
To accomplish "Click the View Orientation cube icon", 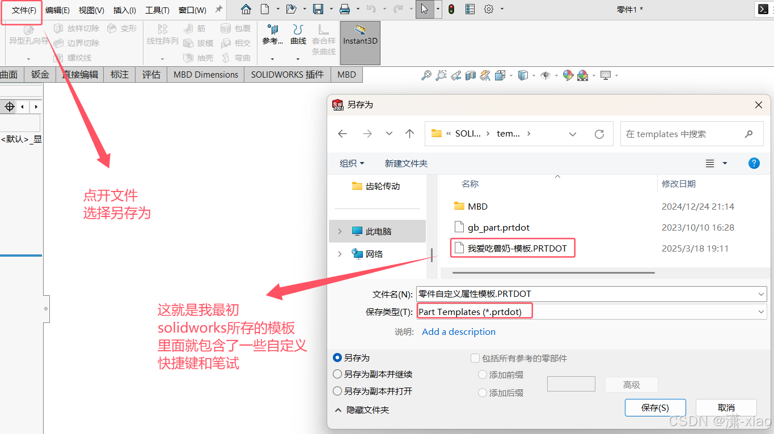I will [500, 75].
